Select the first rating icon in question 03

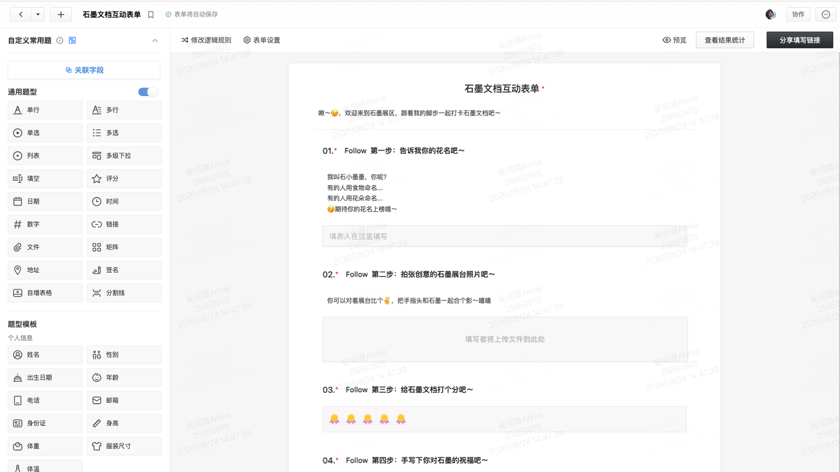(x=334, y=419)
